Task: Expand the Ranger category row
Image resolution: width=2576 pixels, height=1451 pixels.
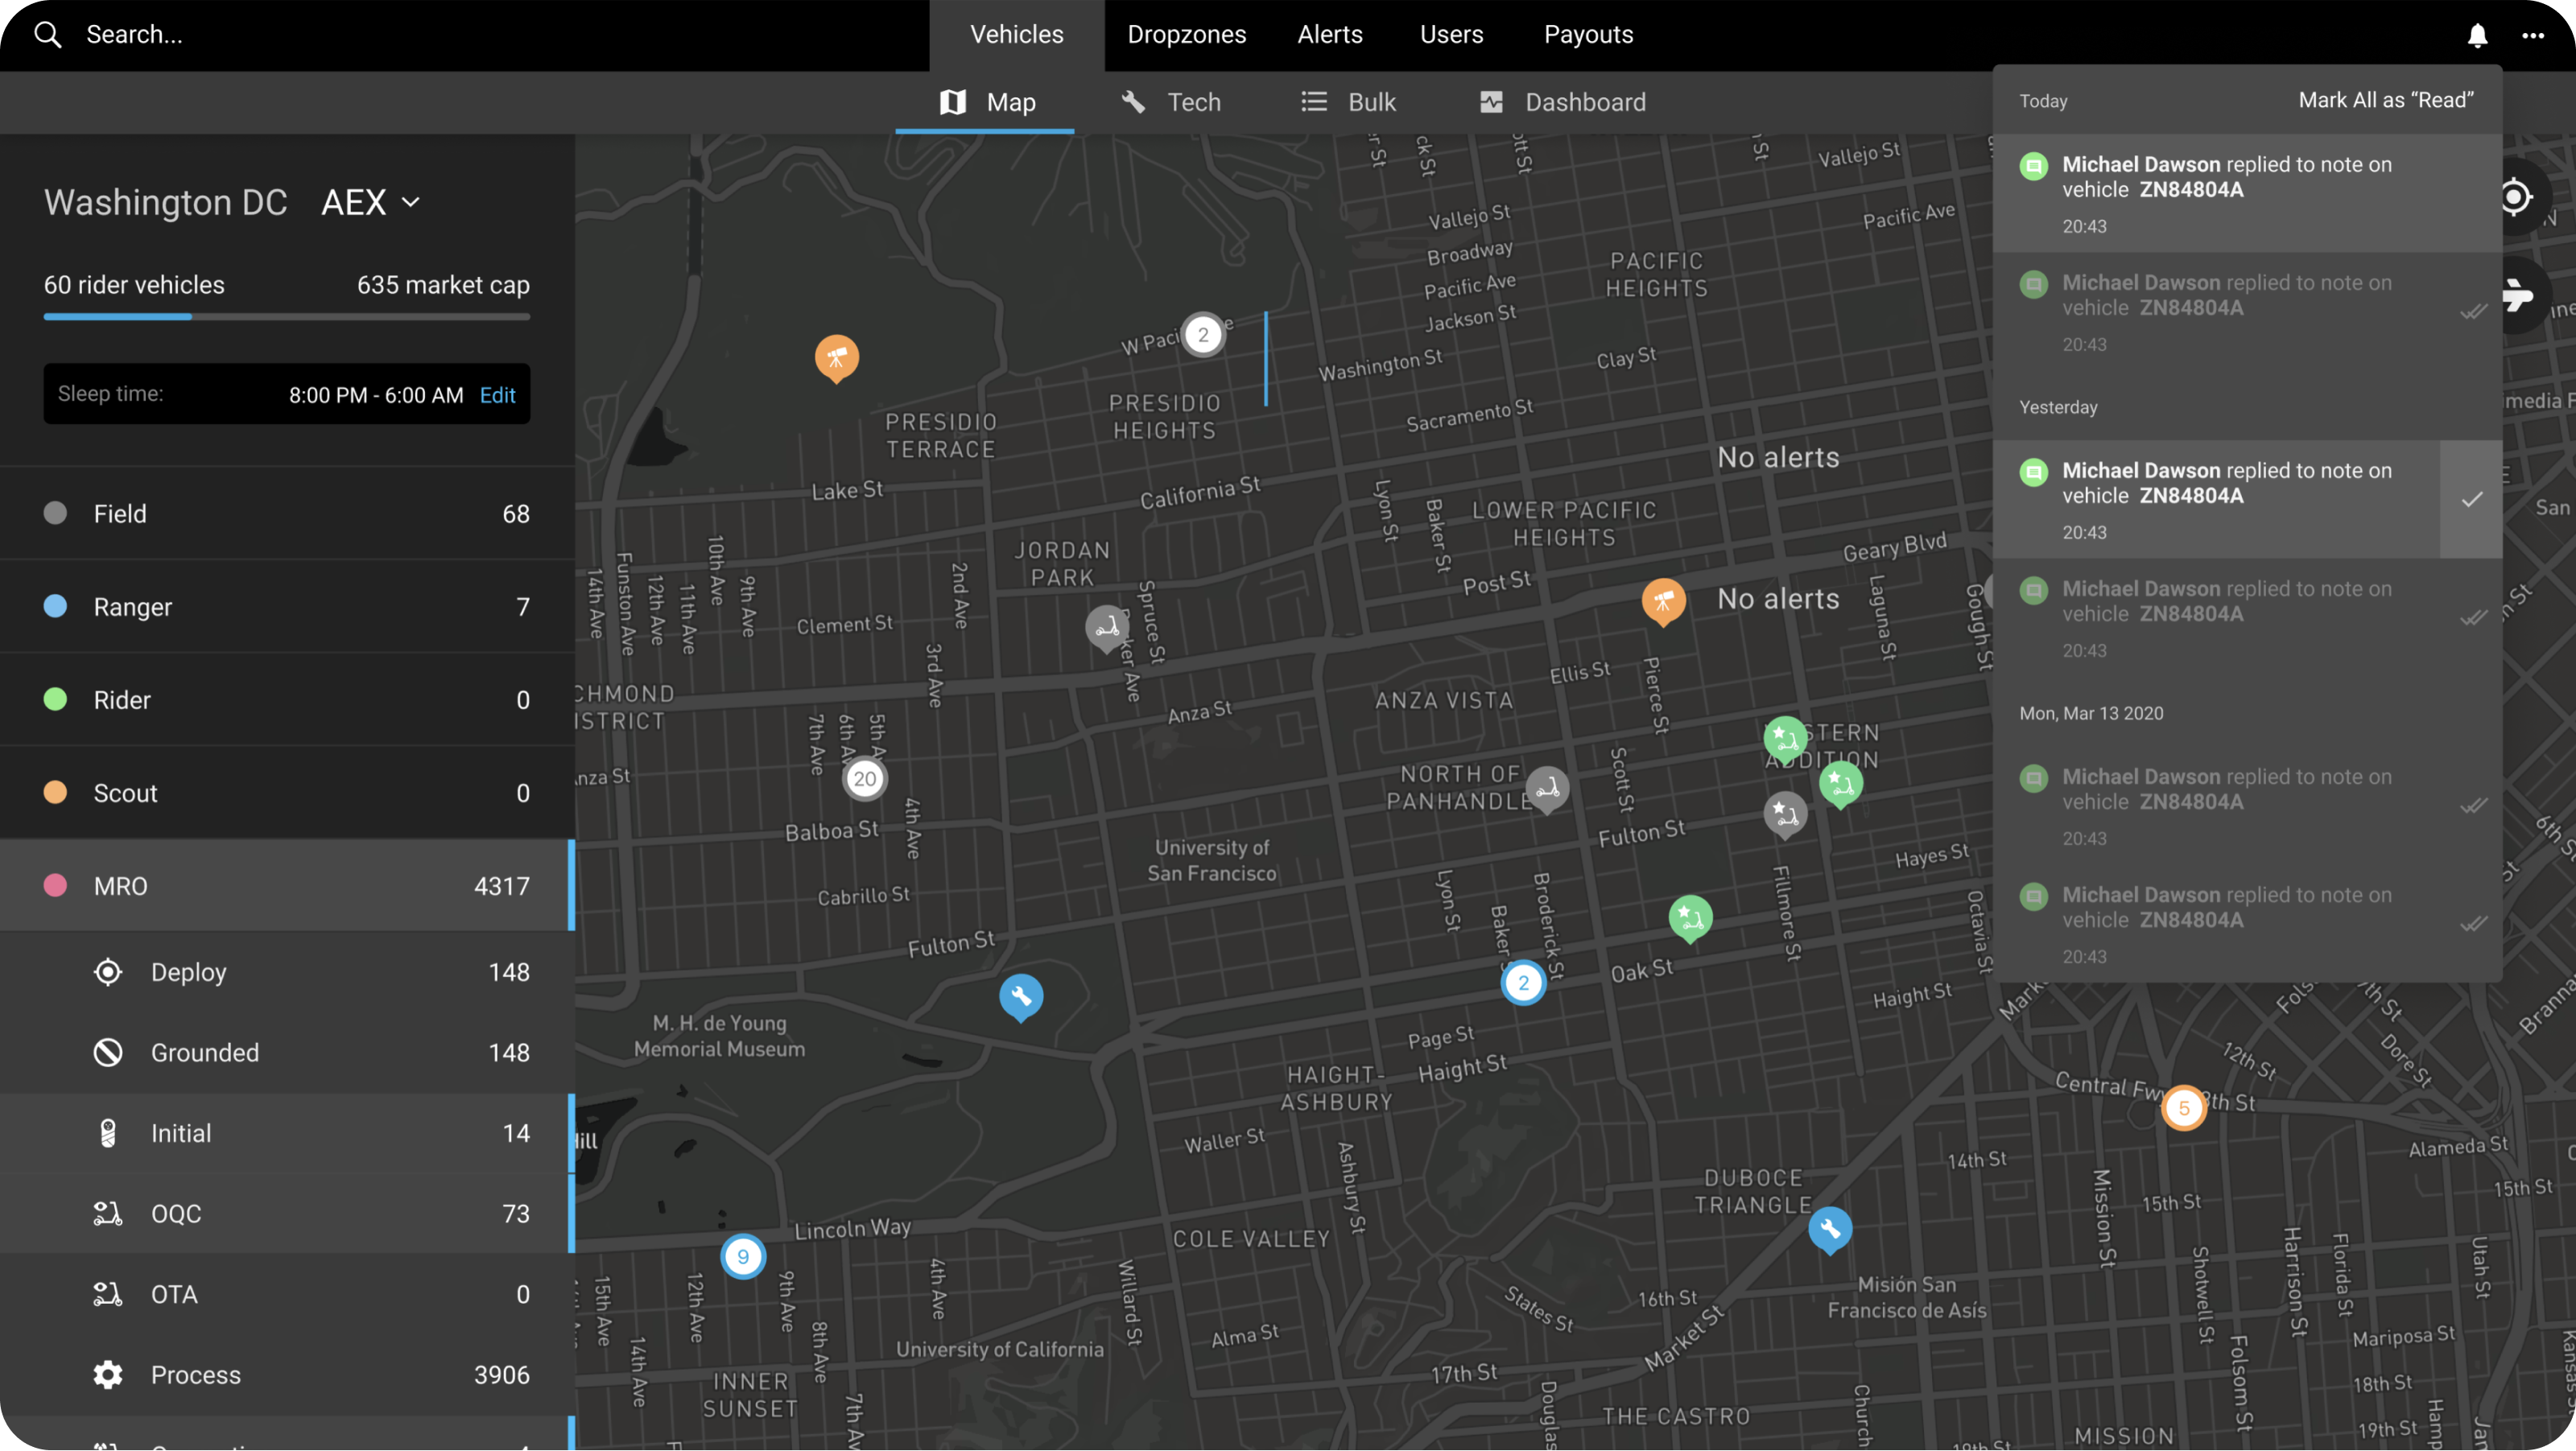Action: (287, 607)
